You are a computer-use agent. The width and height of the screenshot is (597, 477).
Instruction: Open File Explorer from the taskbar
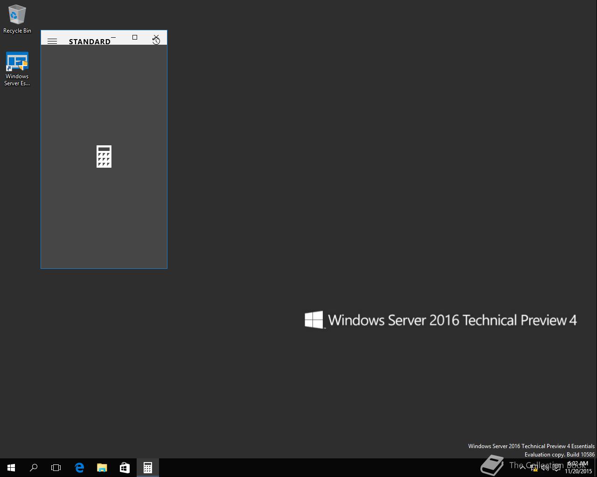(102, 468)
